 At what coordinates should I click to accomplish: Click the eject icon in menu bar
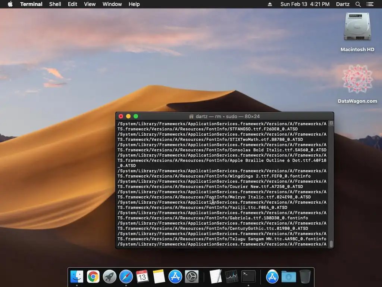point(270,4)
